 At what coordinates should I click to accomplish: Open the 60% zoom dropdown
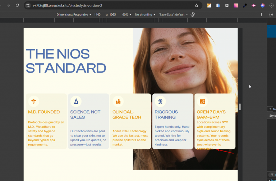tap(127, 15)
